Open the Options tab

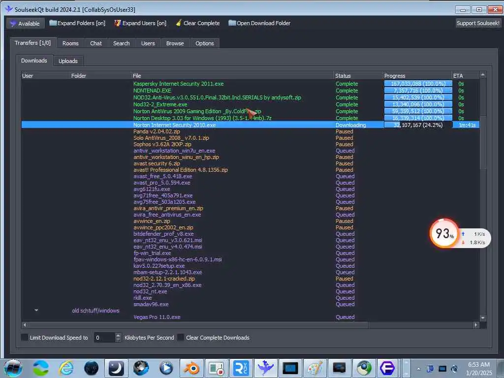pos(204,43)
